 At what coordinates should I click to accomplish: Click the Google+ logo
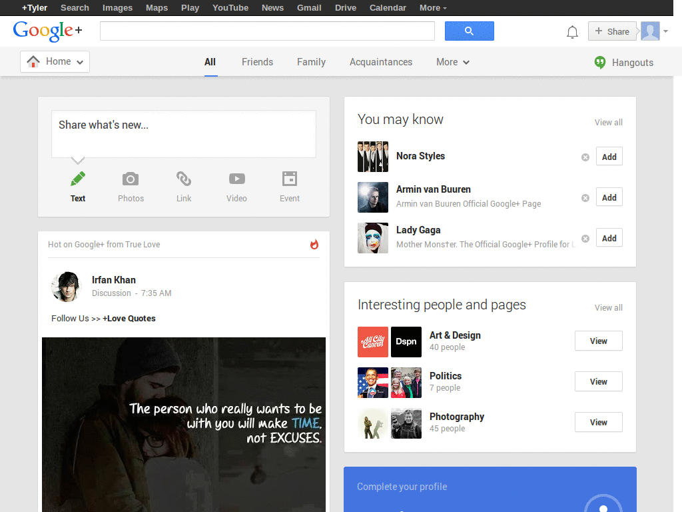[x=47, y=31]
